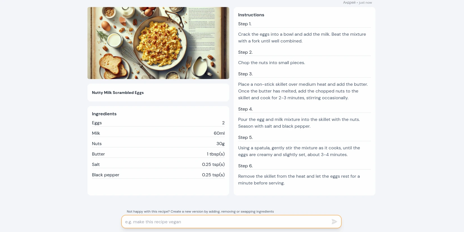Select the Step 3 heading
Viewport: 464px width, 232px height.
click(x=245, y=74)
